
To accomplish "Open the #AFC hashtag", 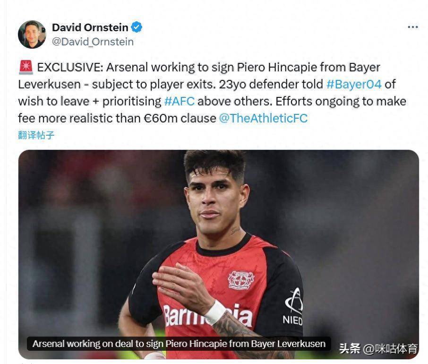I will click(x=180, y=101).
